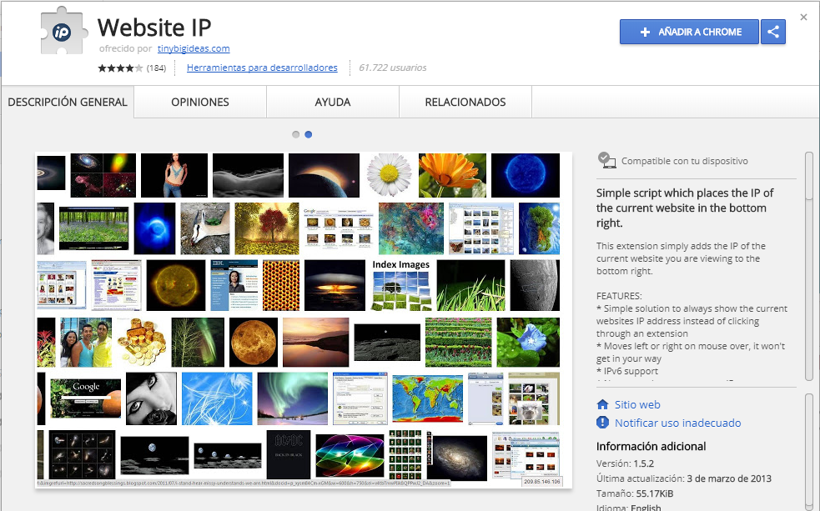
Task: Close the extension detail dialog
Action: point(803,17)
